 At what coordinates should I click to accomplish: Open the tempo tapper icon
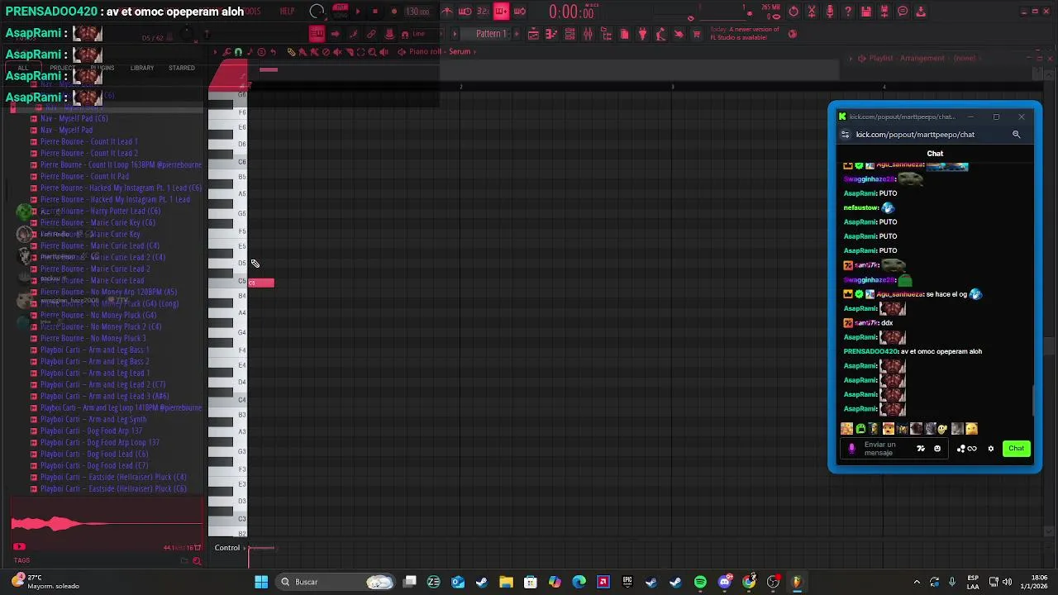(660, 34)
